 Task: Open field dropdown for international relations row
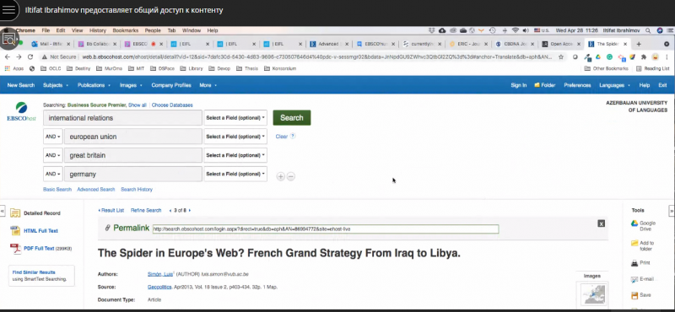click(235, 118)
